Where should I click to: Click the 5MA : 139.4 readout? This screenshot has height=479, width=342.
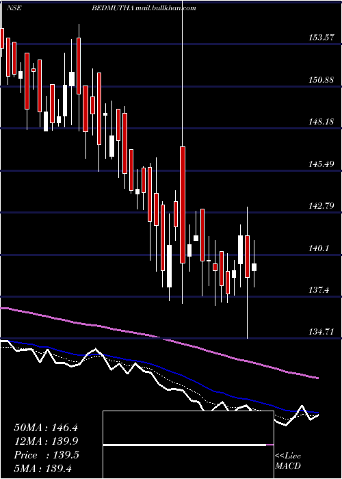point(42,469)
